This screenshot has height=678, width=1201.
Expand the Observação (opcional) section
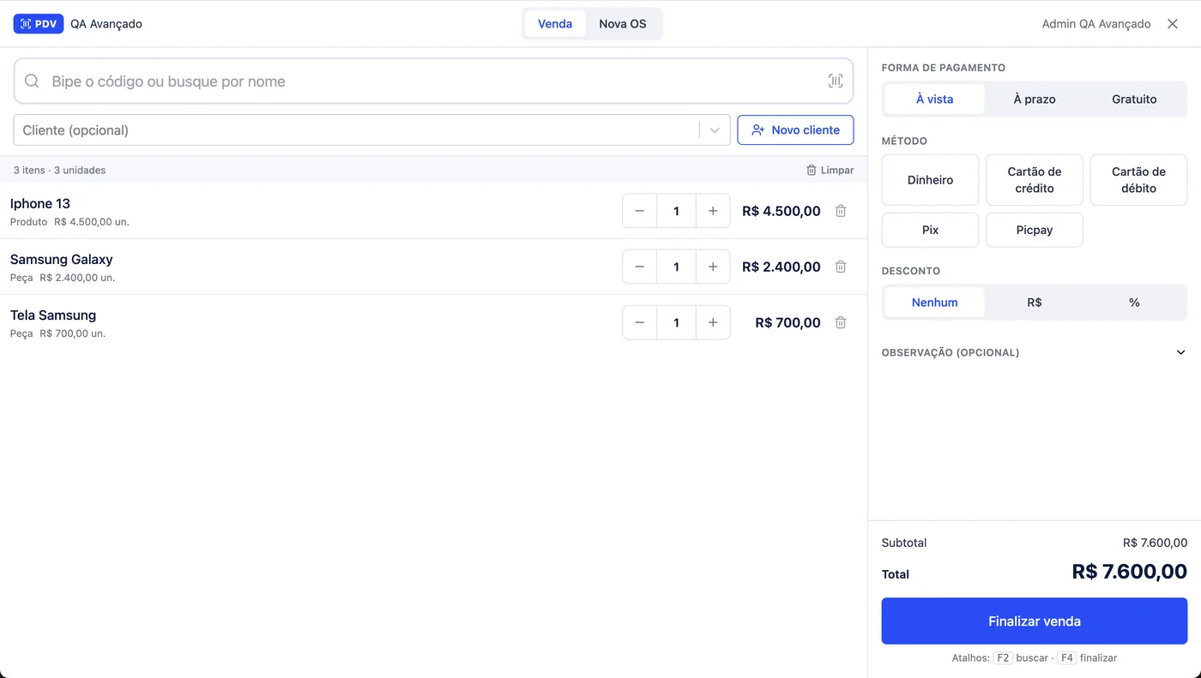click(x=1035, y=352)
